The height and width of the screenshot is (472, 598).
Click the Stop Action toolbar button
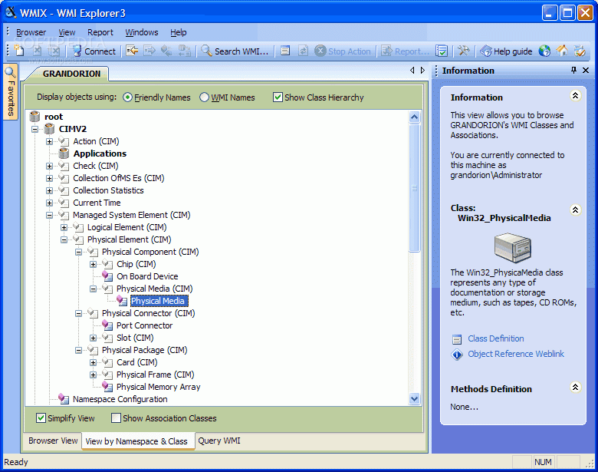click(x=343, y=51)
